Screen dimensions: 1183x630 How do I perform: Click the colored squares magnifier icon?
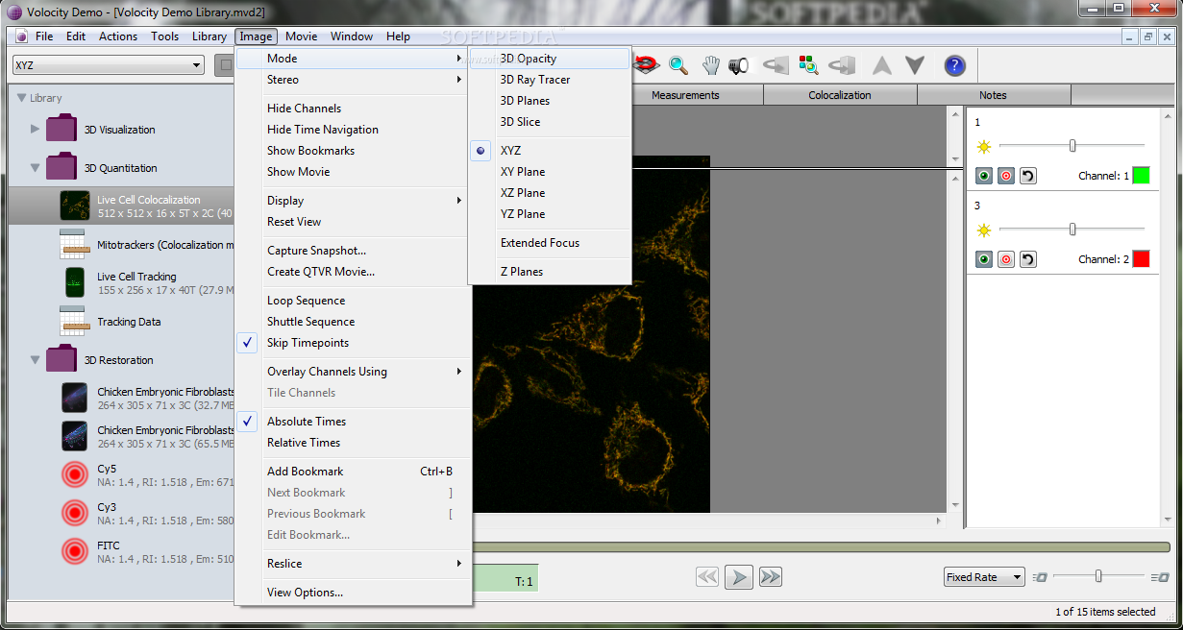(809, 65)
